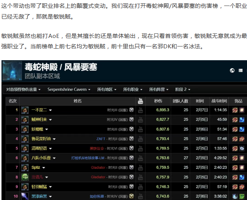Click the blue trinket icon in rank 2 row
This screenshot has height=200, width=247.
[241, 119]
